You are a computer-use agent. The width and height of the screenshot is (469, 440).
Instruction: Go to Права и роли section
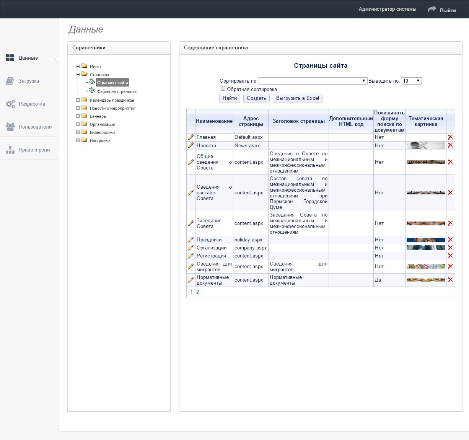(x=34, y=150)
